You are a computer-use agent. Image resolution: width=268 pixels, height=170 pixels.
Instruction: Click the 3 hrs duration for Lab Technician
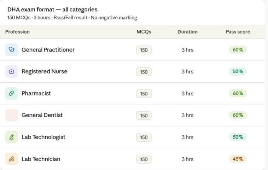[x=187, y=159]
